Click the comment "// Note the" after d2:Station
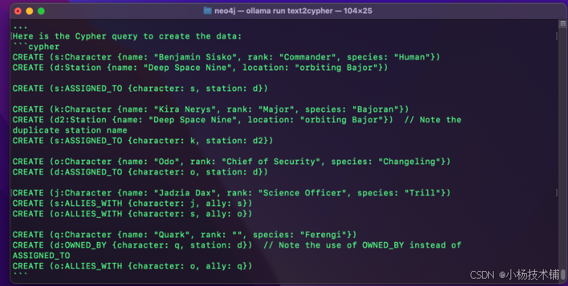The height and width of the screenshot is (286, 568). click(x=433, y=120)
